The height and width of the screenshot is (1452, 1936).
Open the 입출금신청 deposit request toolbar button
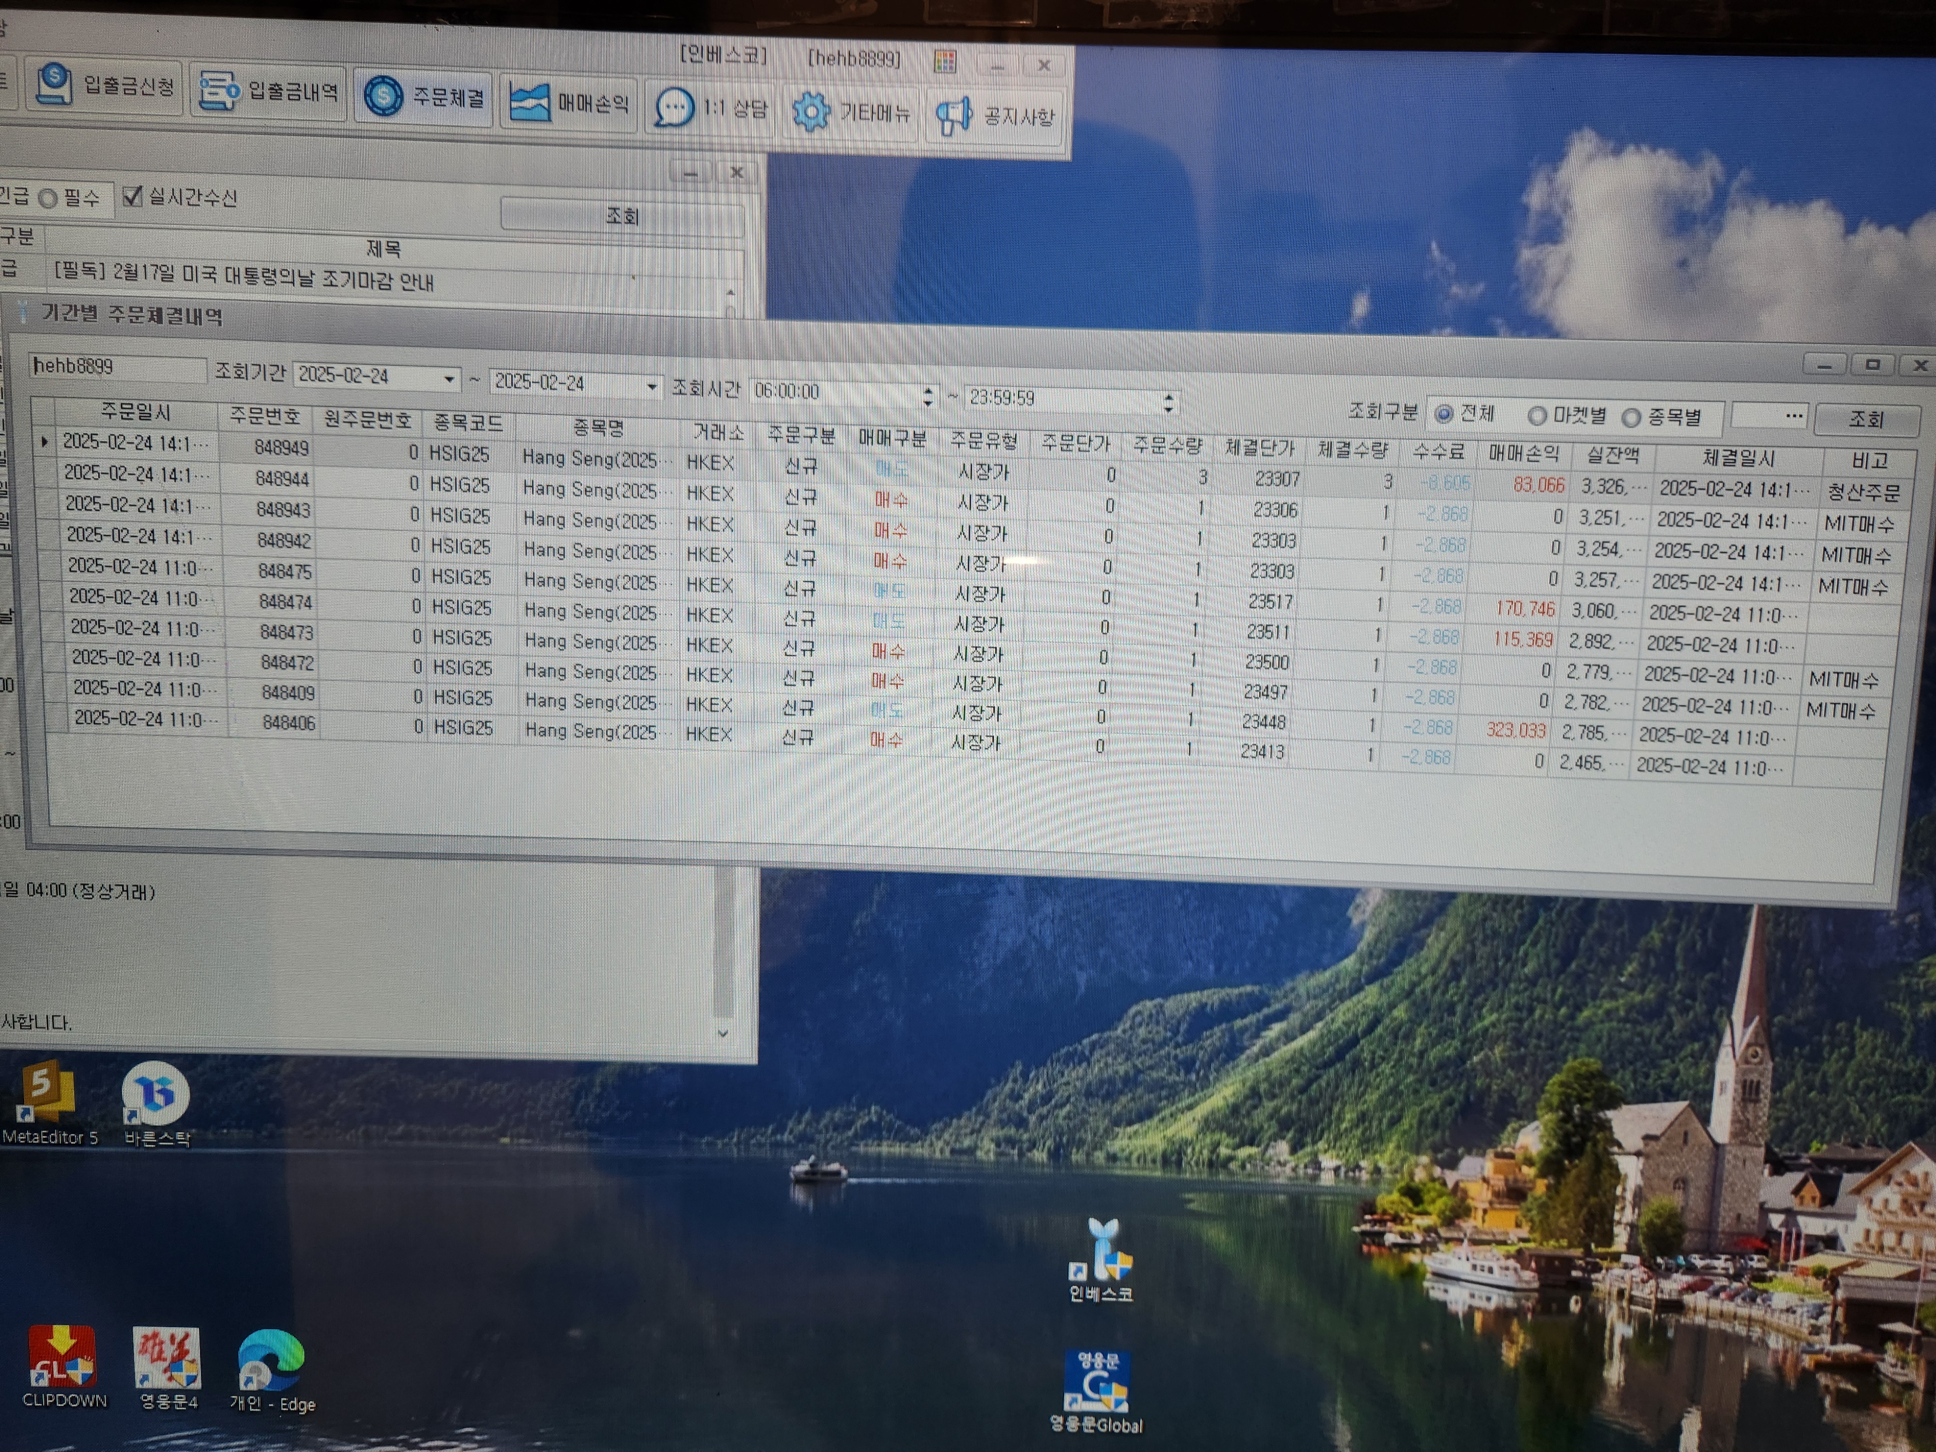coord(104,86)
